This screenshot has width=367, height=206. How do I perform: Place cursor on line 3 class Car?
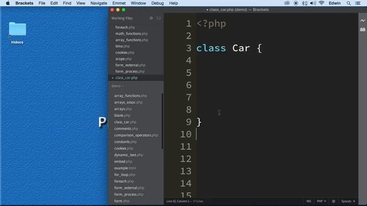[x=229, y=48]
